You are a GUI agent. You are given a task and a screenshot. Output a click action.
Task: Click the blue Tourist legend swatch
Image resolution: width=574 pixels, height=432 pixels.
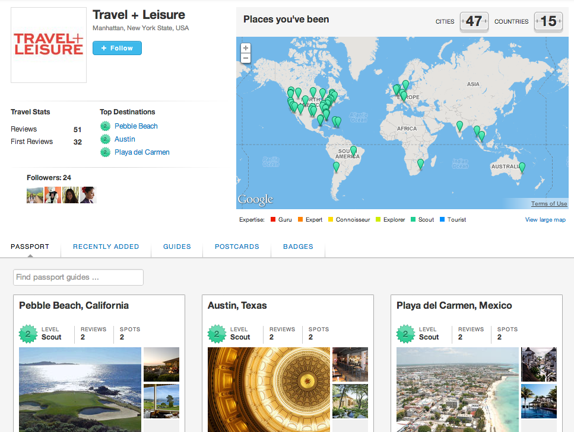(442, 219)
